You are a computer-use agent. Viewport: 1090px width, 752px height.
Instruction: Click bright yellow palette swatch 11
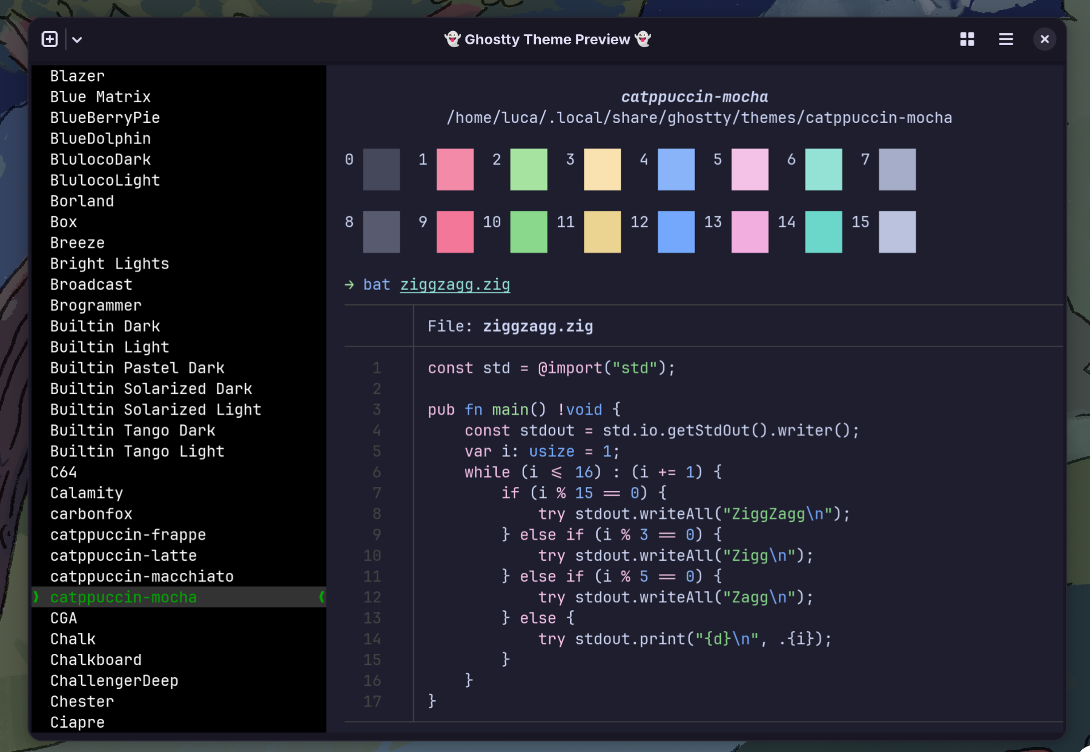click(602, 232)
